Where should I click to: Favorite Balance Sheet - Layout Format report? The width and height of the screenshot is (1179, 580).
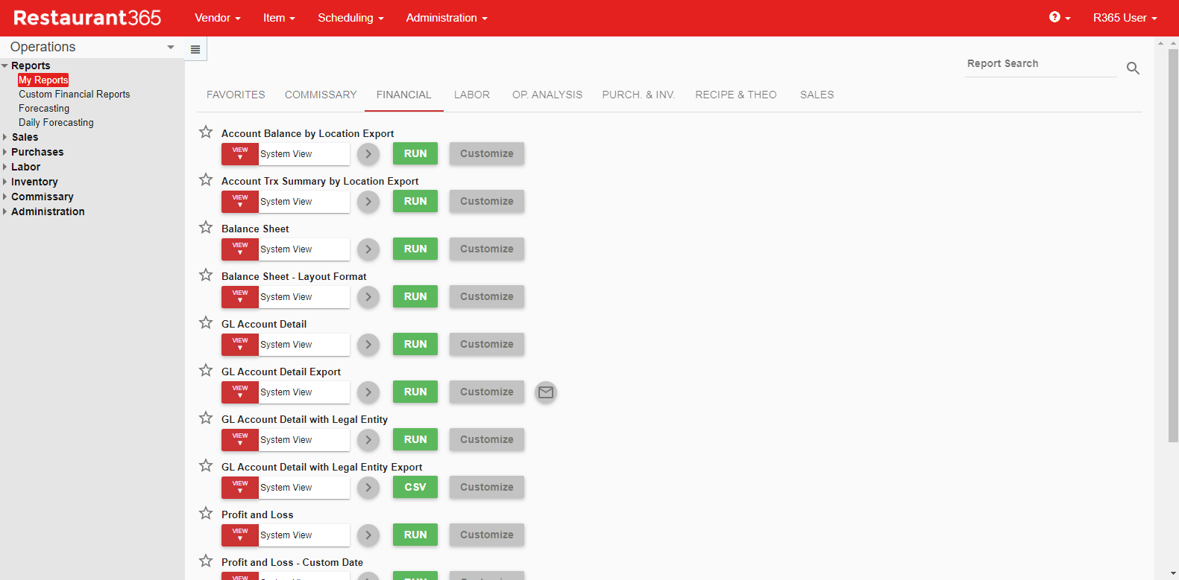[206, 275]
